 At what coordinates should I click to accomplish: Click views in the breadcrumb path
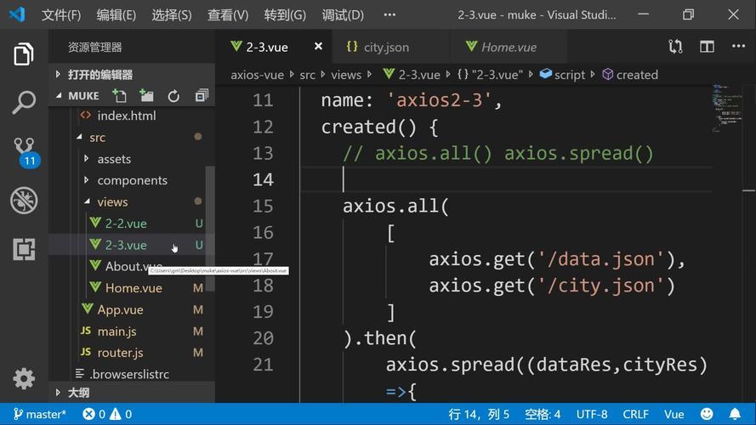tap(346, 75)
